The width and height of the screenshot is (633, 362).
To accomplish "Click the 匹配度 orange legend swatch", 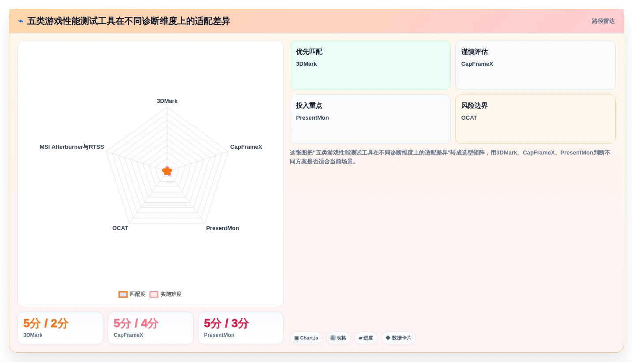I will point(123,294).
